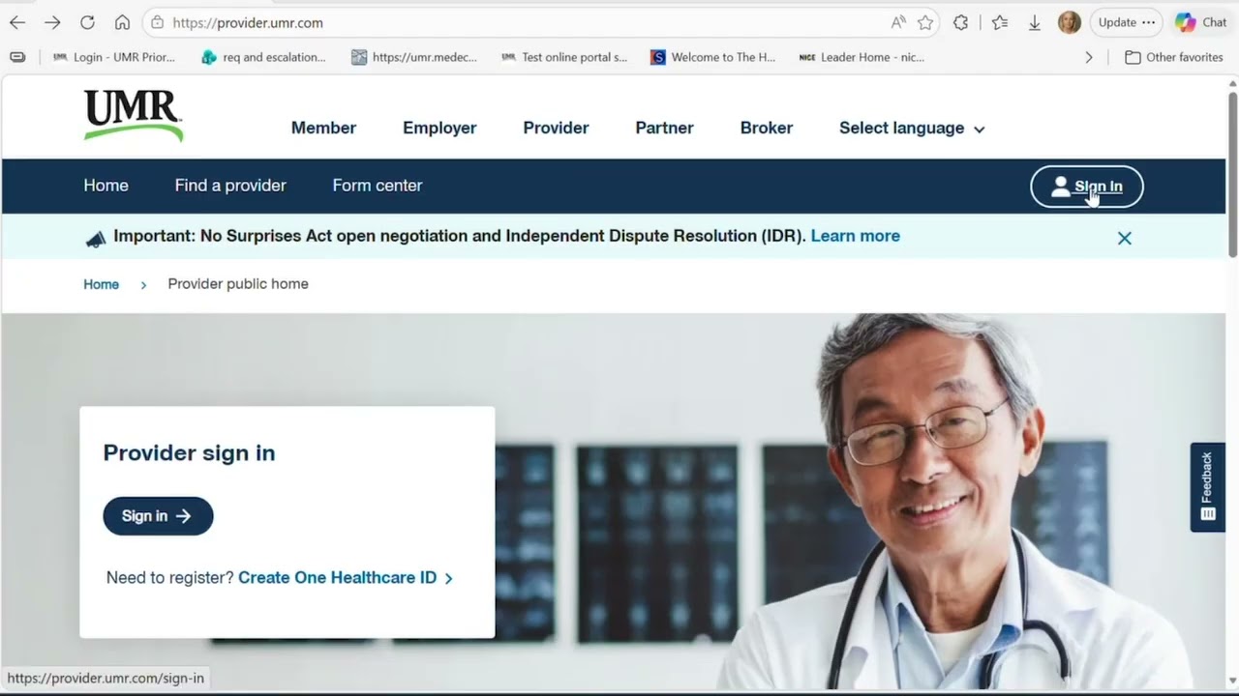Open the Learn more link in the alert banner
Image resolution: width=1239 pixels, height=696 pixels.
(856, 236)
